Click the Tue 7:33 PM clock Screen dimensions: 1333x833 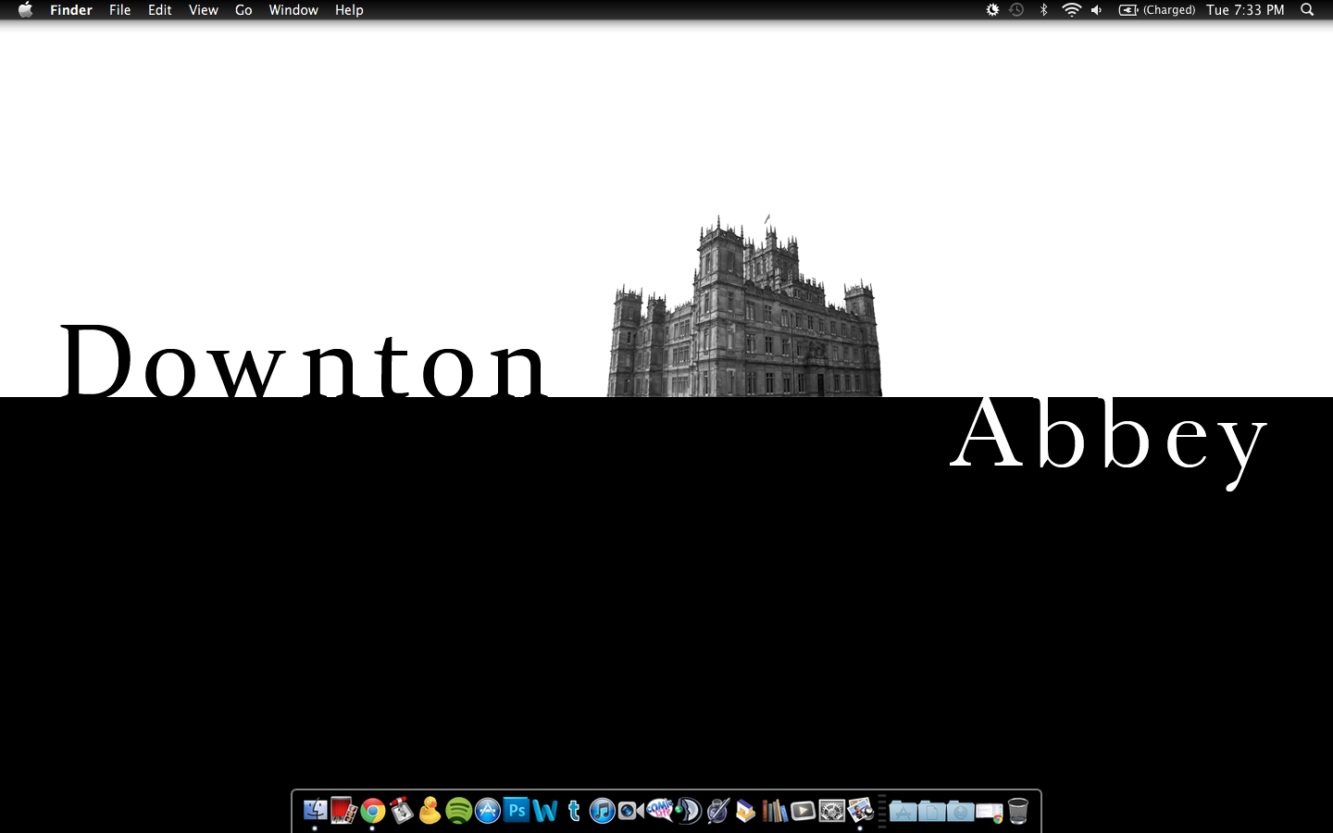point(1245,10)
